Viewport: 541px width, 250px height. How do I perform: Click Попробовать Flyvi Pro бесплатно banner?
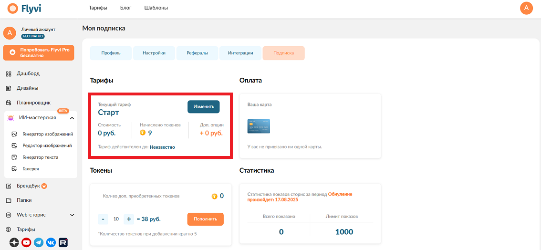click(x=39, y=53)
